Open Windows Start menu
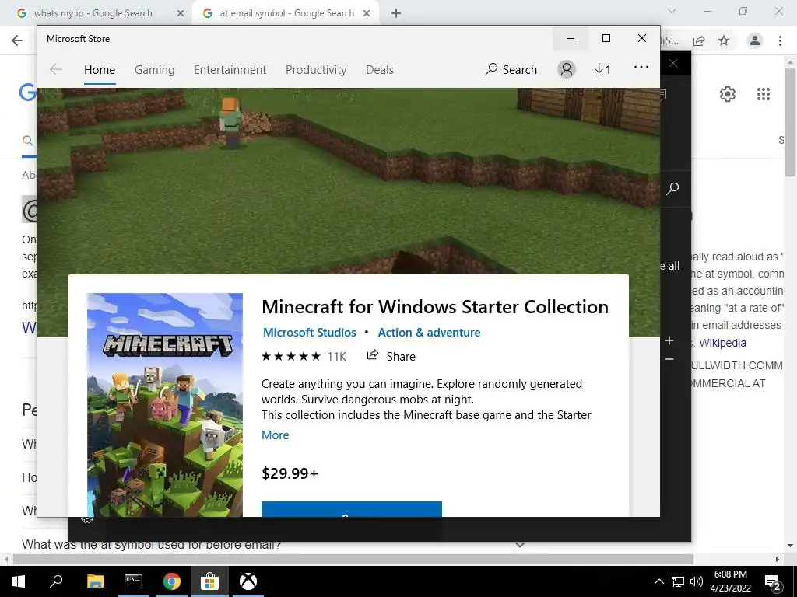 click(x=19, y=581)
